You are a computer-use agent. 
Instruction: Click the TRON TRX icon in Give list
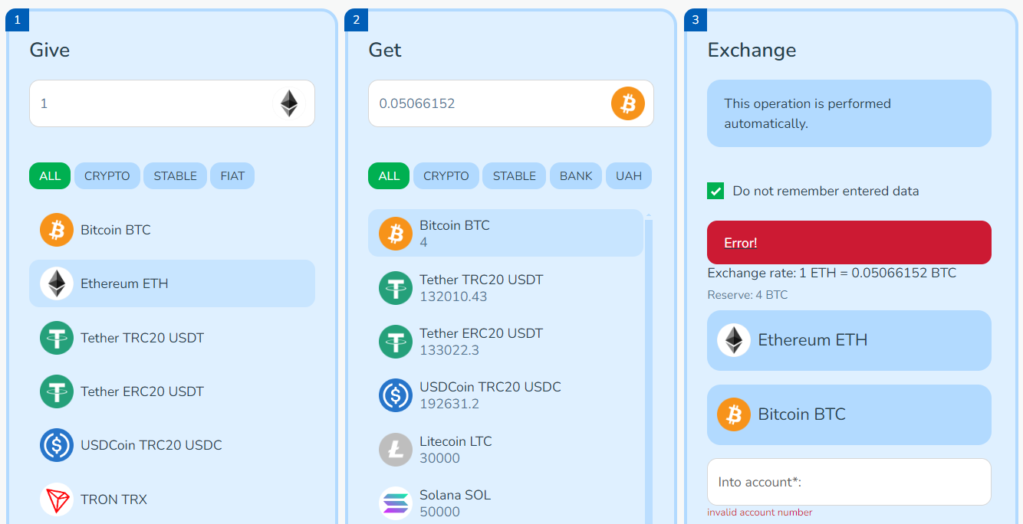point(57,499)
